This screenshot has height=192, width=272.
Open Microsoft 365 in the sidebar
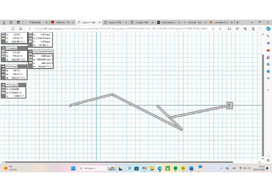[268, 64]
